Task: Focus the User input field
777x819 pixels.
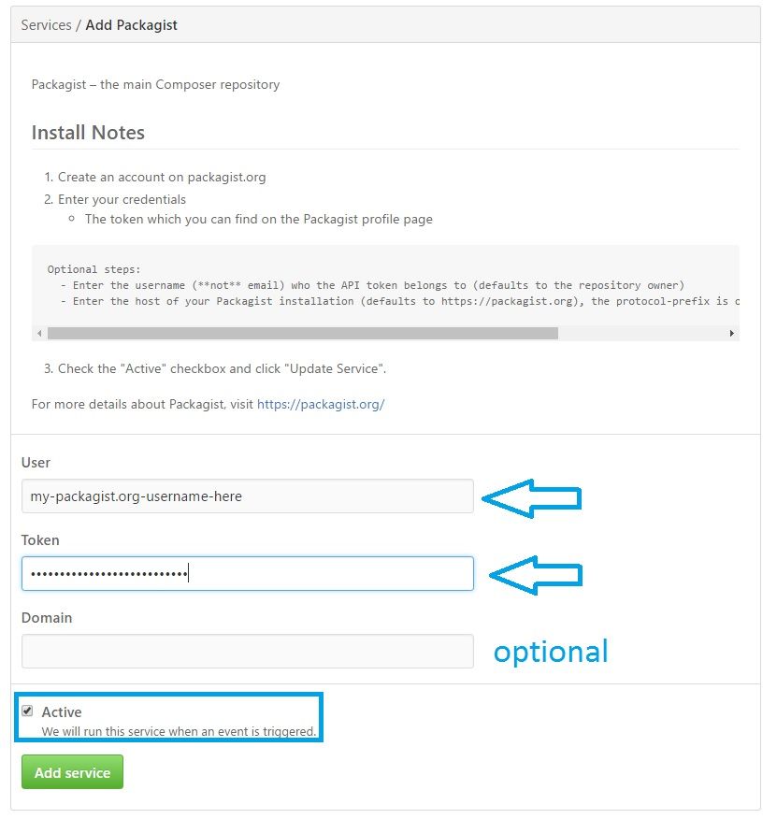Action: (248, 496)
